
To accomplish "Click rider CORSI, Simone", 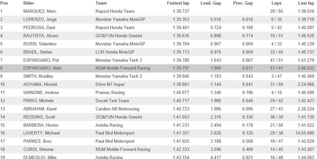I will [38, 149].
